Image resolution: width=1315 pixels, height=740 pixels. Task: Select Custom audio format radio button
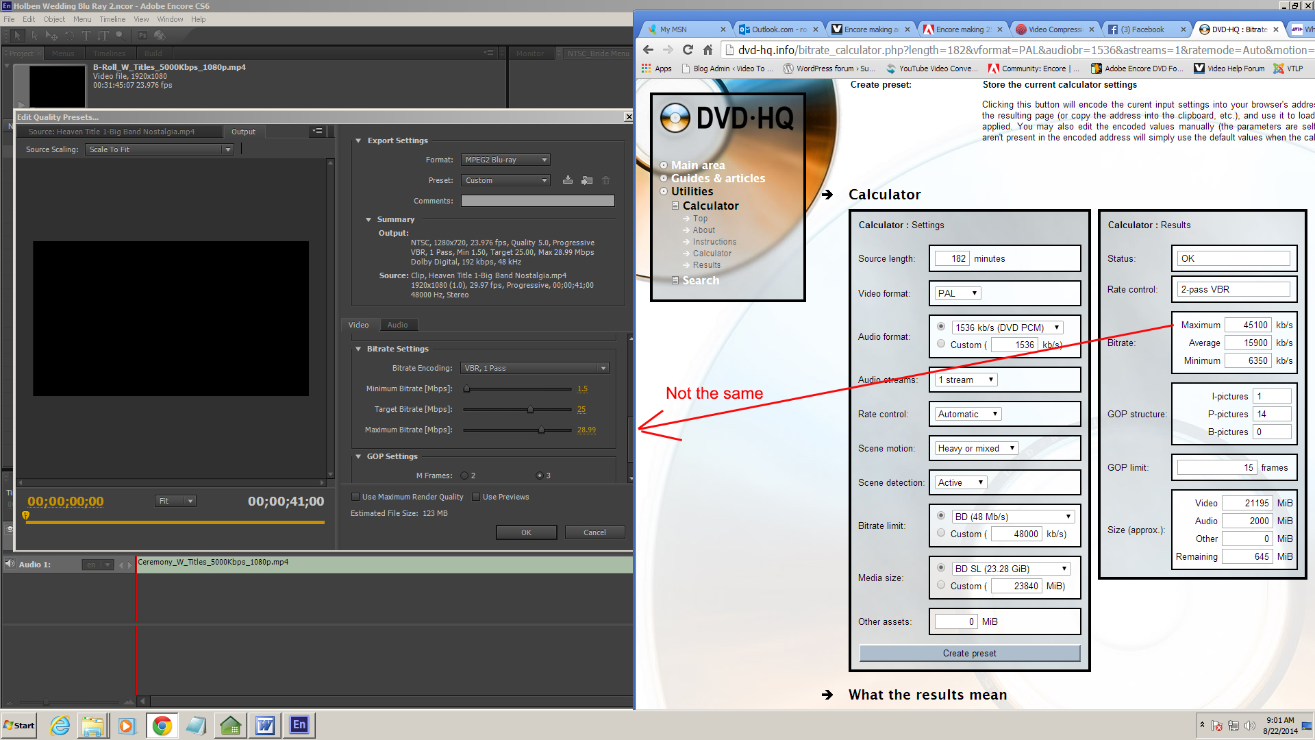941,344
